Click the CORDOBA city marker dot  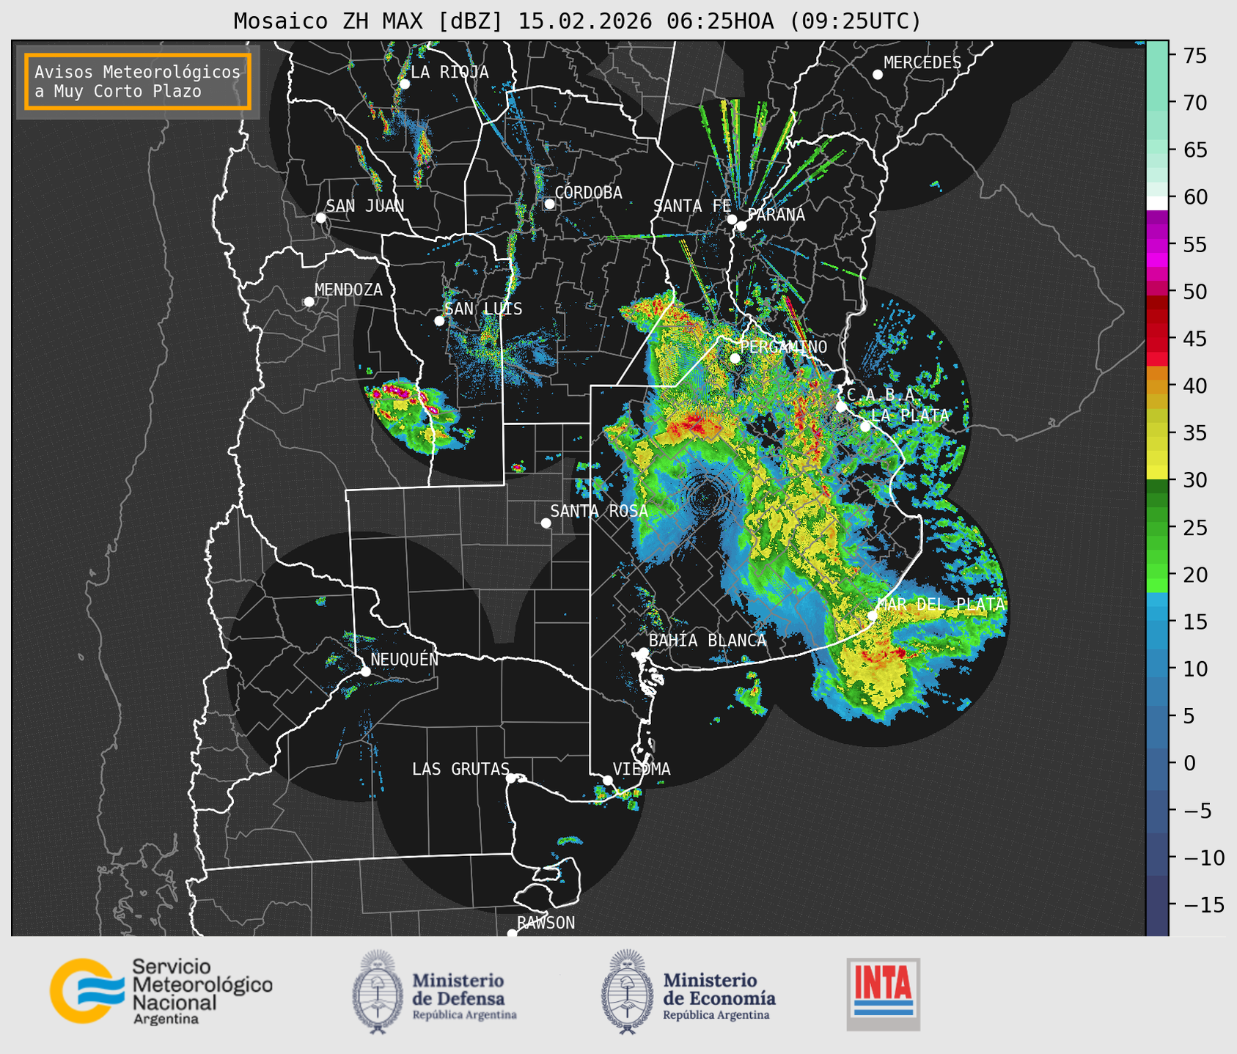point(549,204)
